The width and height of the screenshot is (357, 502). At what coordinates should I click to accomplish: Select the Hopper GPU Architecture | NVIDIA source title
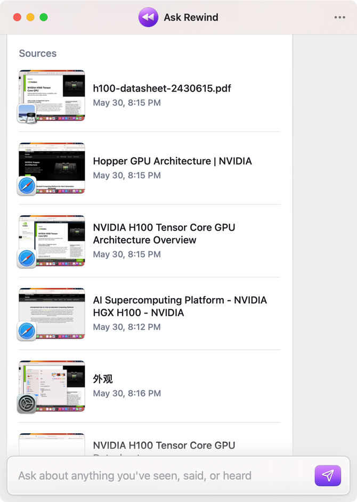173,161
